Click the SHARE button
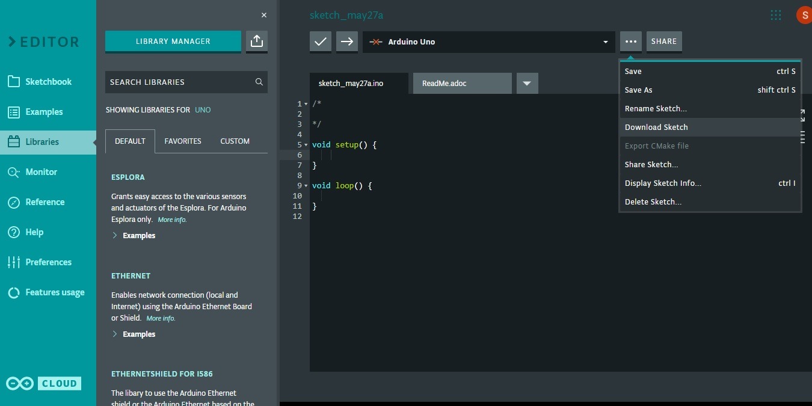The image size is (812, 406). (x=663, y=42)
